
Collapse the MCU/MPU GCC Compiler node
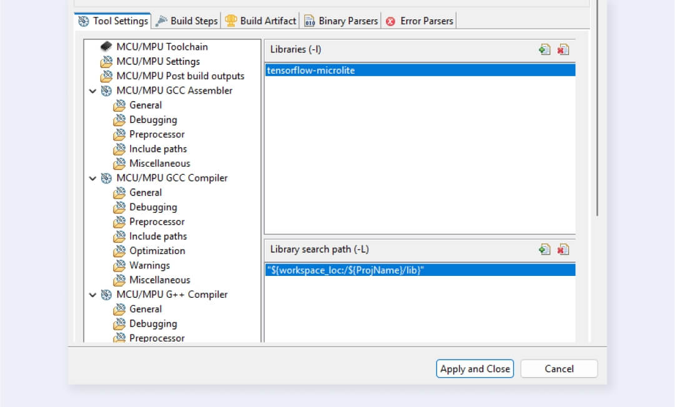coord(93,179)
